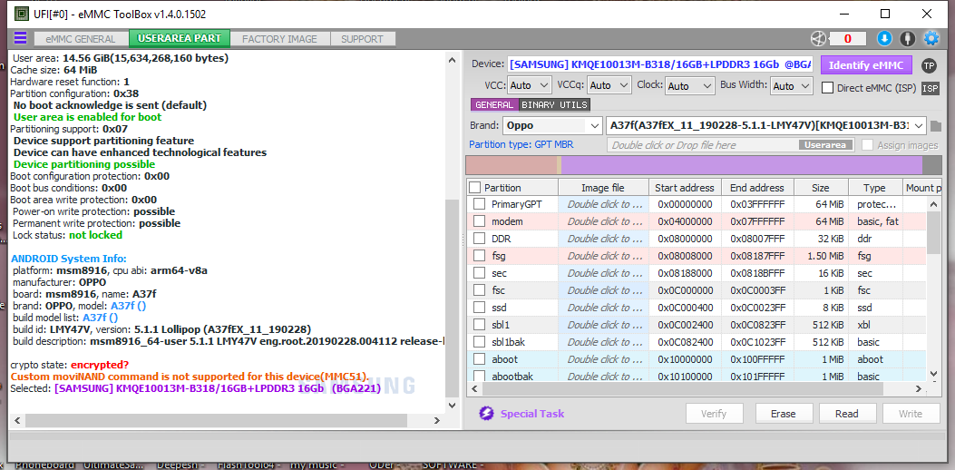
Task: Click the modem row image file cell
Action: point(604,221)
